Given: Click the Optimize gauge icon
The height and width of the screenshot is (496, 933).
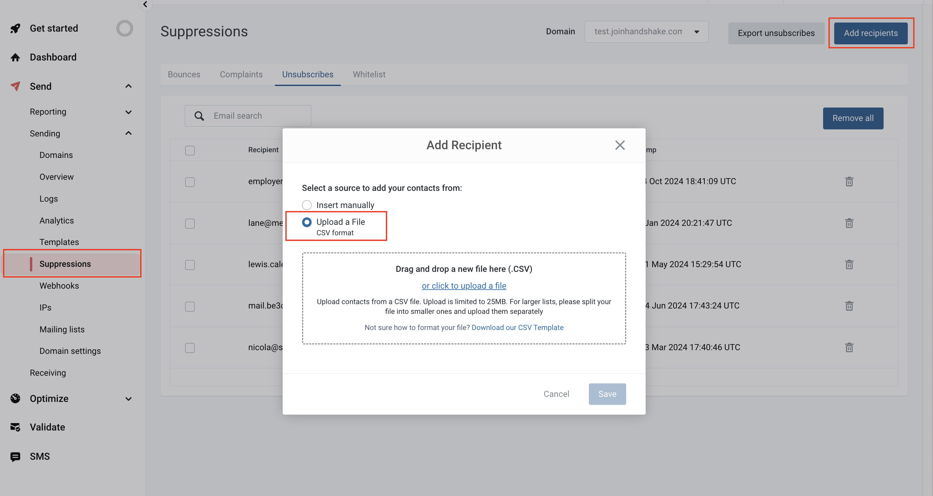Looking at the screenshot, I should coord(15,398).
